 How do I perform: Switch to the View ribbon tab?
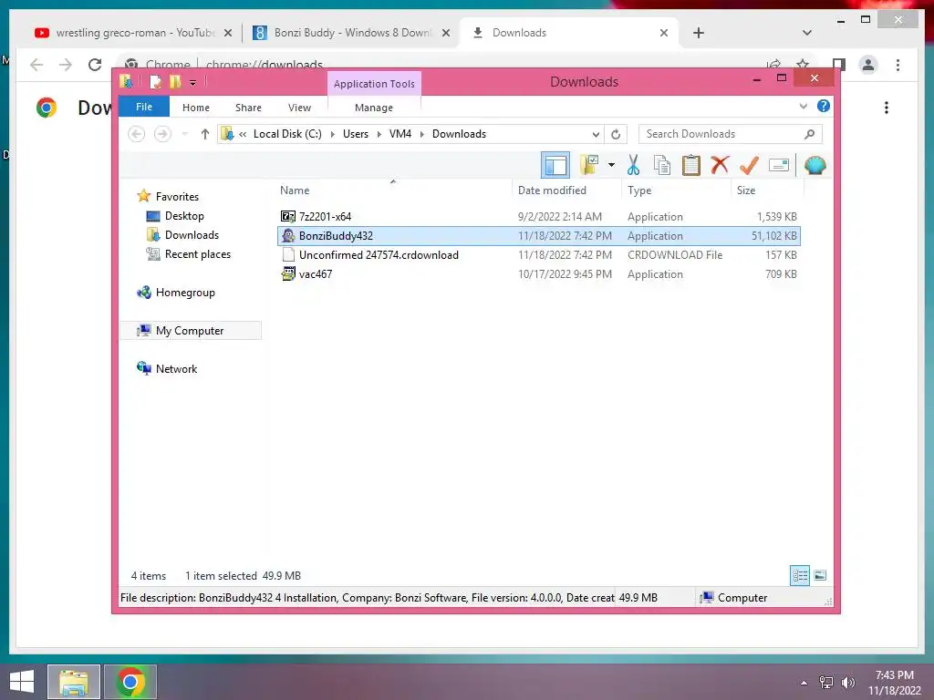pyautogui.click(x=299, y=108)
